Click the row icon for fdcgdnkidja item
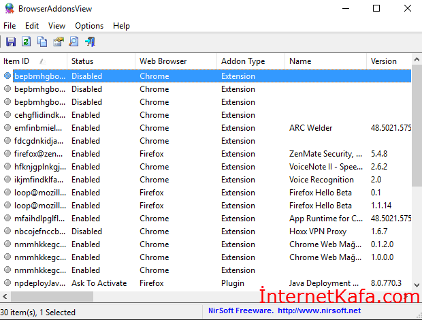 pyautogui.click(x=7, y=141)
